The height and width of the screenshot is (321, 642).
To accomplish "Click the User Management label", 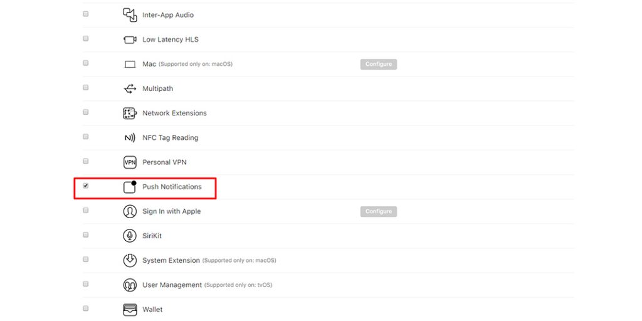I will pyautogui.click(x=172, y=285).
